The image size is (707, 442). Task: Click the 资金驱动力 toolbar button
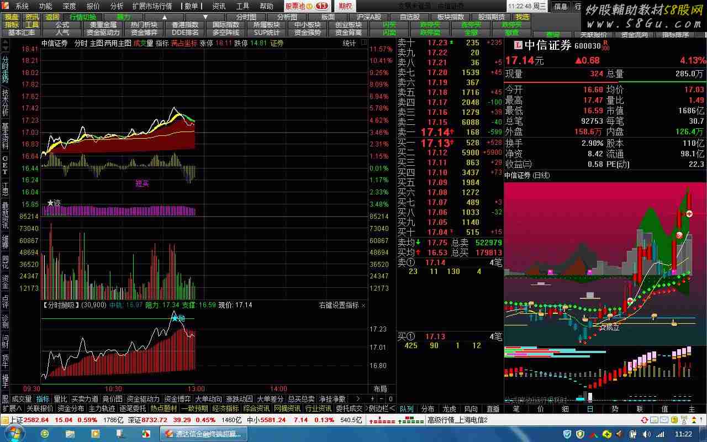coord(103,33)
